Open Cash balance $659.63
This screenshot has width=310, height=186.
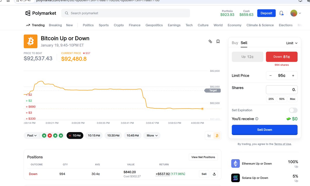(x=246, y=13)
